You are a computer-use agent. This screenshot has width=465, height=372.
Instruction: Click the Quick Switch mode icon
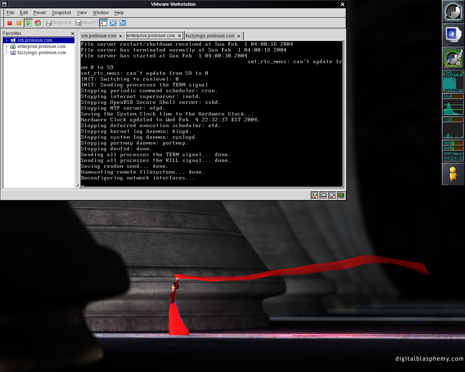pyautogui.click(x=123, y=23)
